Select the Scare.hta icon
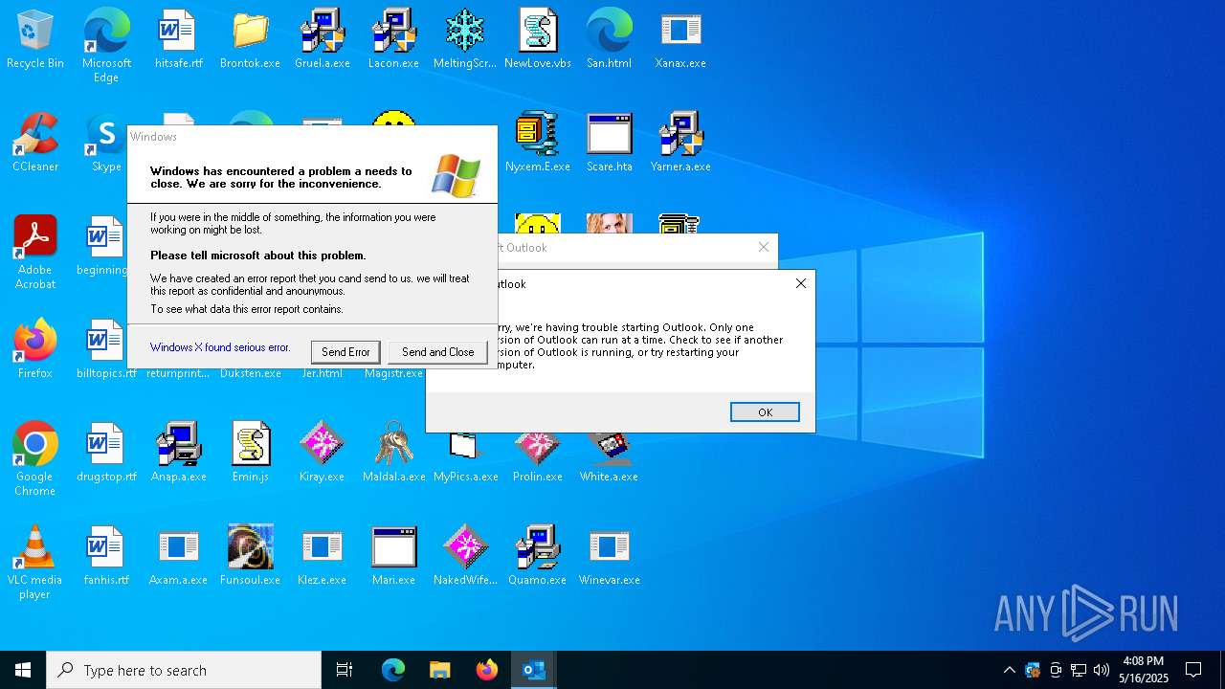The height and width of the screenshot is (689, 1225). click(x=609, y=143)
